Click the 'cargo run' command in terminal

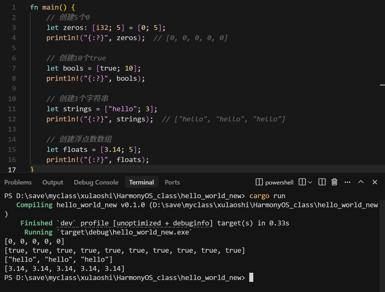pos(267,196)
